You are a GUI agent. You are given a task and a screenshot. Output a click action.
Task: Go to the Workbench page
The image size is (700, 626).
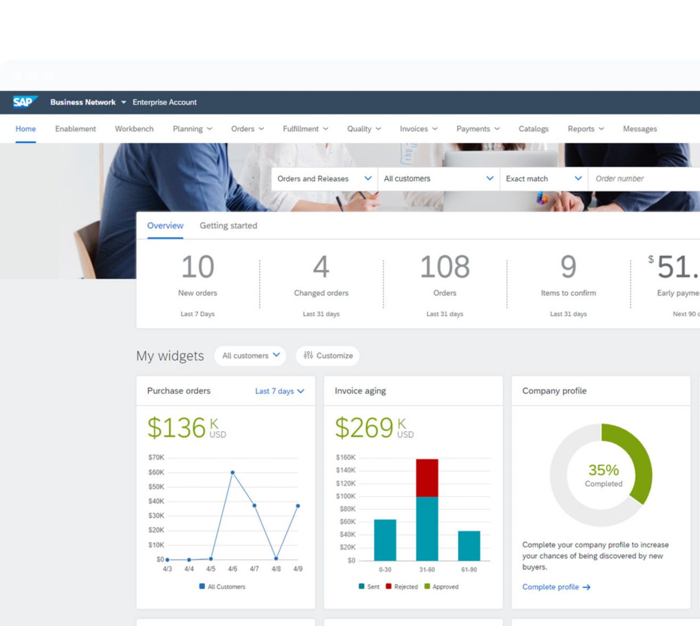coord(134,129)
